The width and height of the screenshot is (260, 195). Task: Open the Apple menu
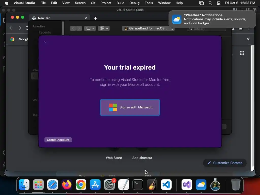tap(7, 3)
